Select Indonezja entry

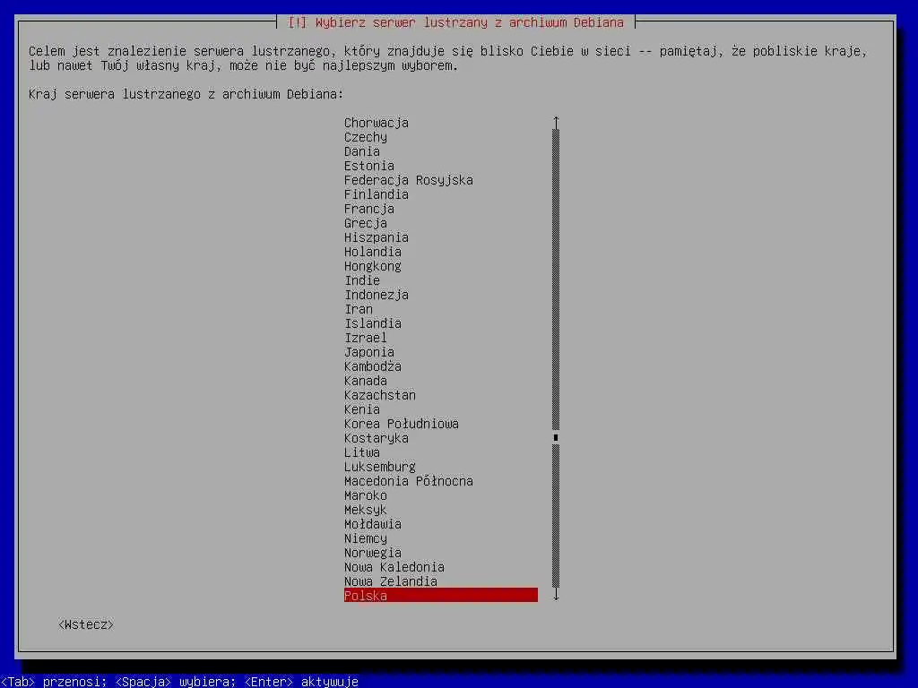376,295
